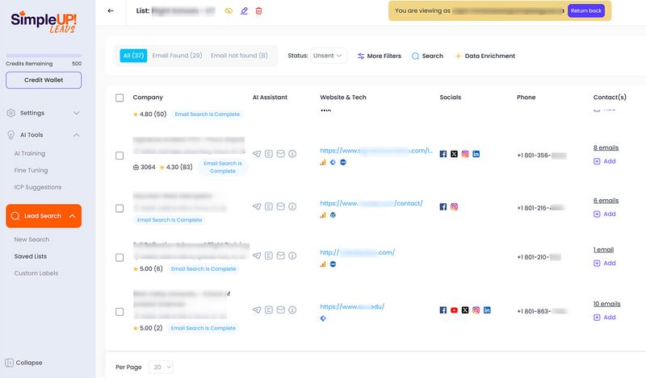Click the SimpleUP! Leads logo
Image resolution: width=646 pixels, height=378 pixels.
44,23
